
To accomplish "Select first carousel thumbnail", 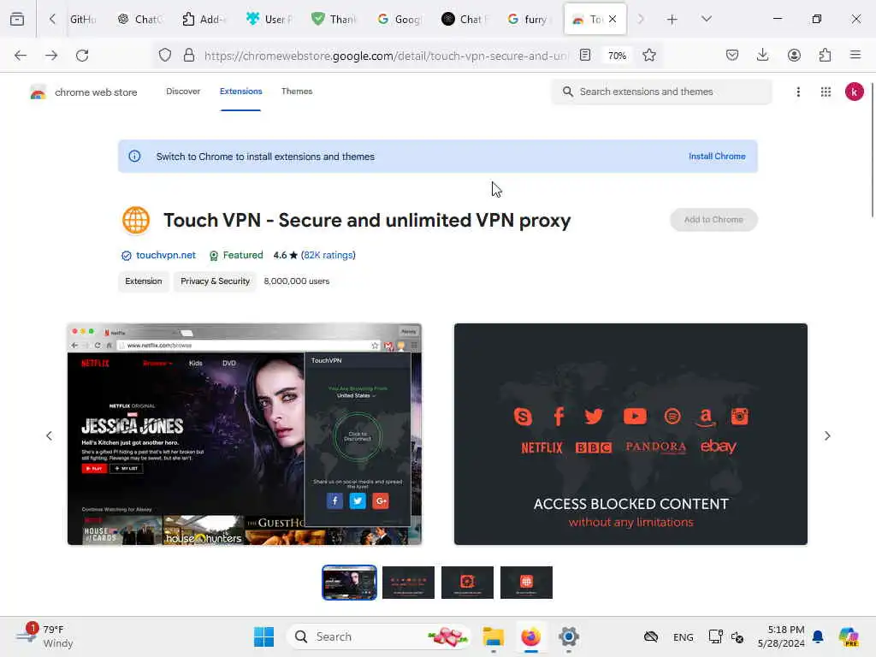I will point(349,583).
